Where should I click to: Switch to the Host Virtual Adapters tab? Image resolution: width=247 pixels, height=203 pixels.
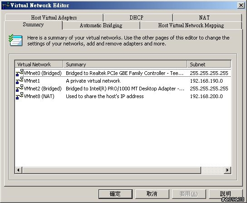pyautogui.click(x=54, y=18)
